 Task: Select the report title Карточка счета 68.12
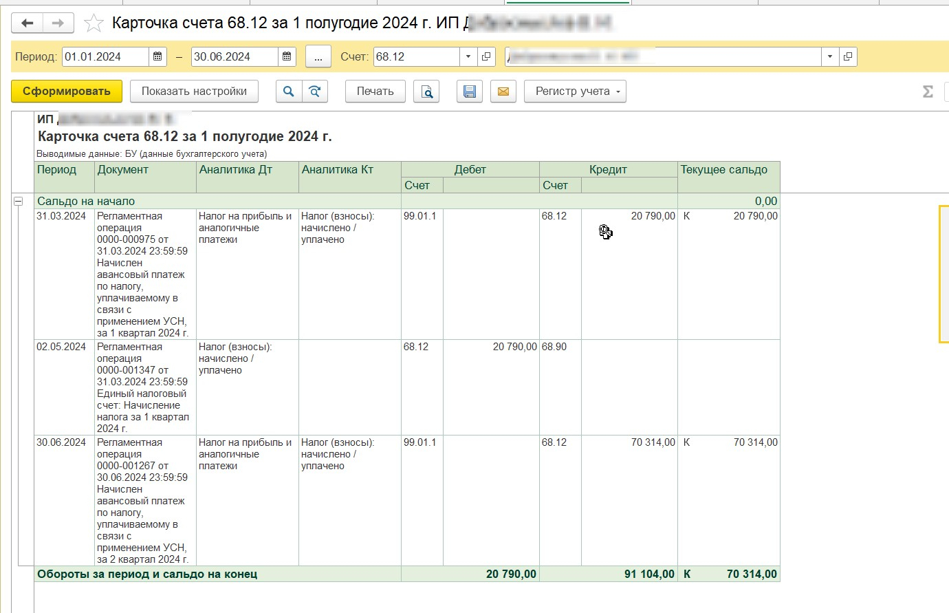point(185,136)
